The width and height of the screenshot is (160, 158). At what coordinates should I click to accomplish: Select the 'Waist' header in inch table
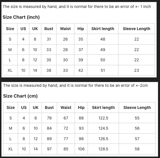[65, 29]
